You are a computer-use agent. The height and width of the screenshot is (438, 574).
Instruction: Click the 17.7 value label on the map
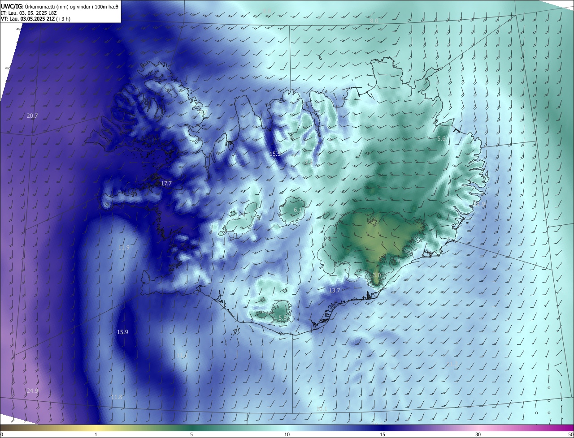(166, 184)
